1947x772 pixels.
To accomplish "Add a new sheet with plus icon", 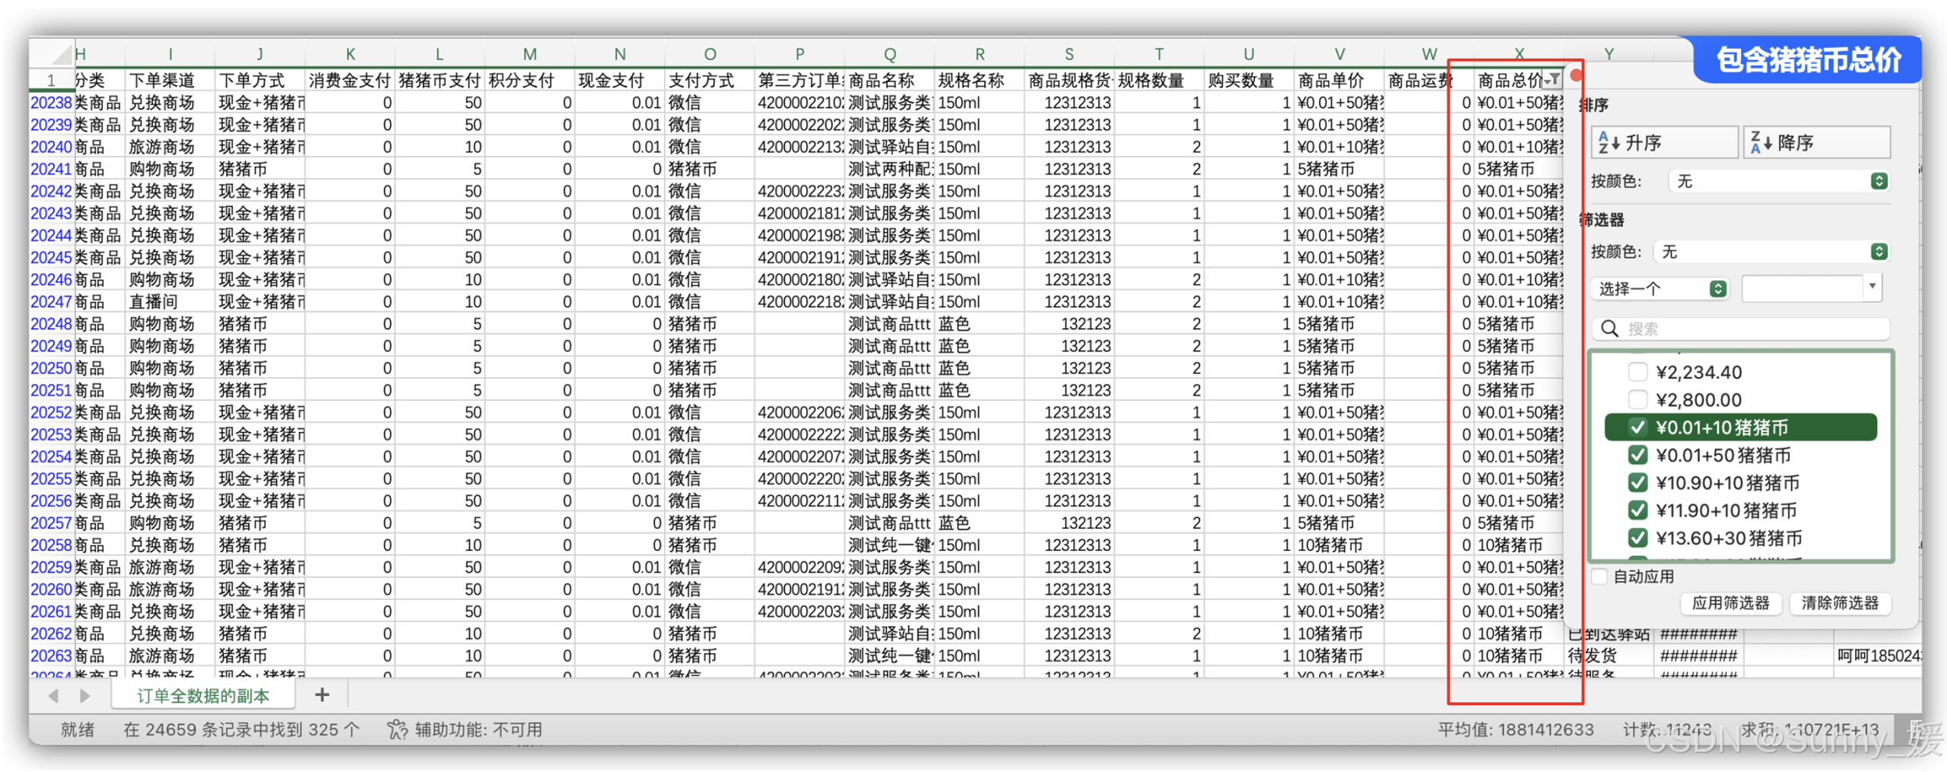I will coord(322,694).
